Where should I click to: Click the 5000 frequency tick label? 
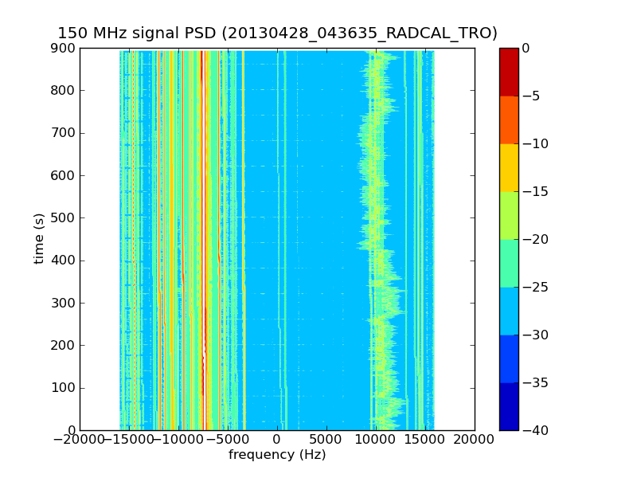tap(327, 440)
